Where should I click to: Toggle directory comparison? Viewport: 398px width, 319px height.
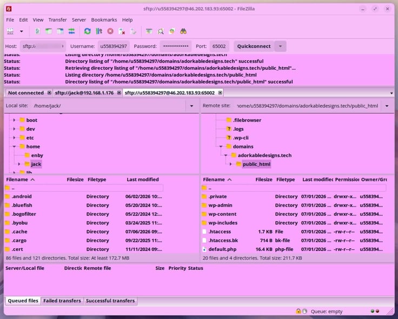(x=161, y=31)
